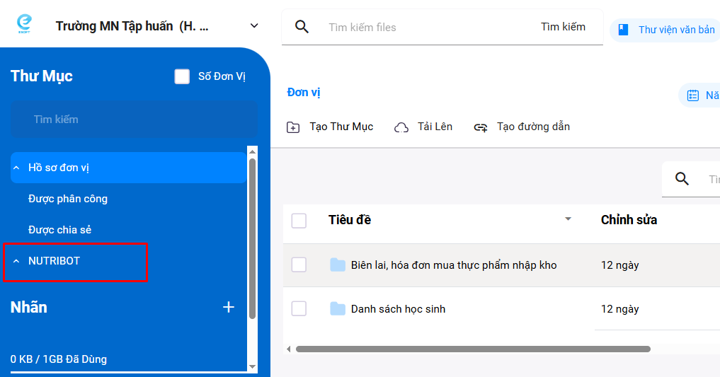Click the Tạo Thư Mục folder icon
720x377 pixels.
tap(293, 127)
